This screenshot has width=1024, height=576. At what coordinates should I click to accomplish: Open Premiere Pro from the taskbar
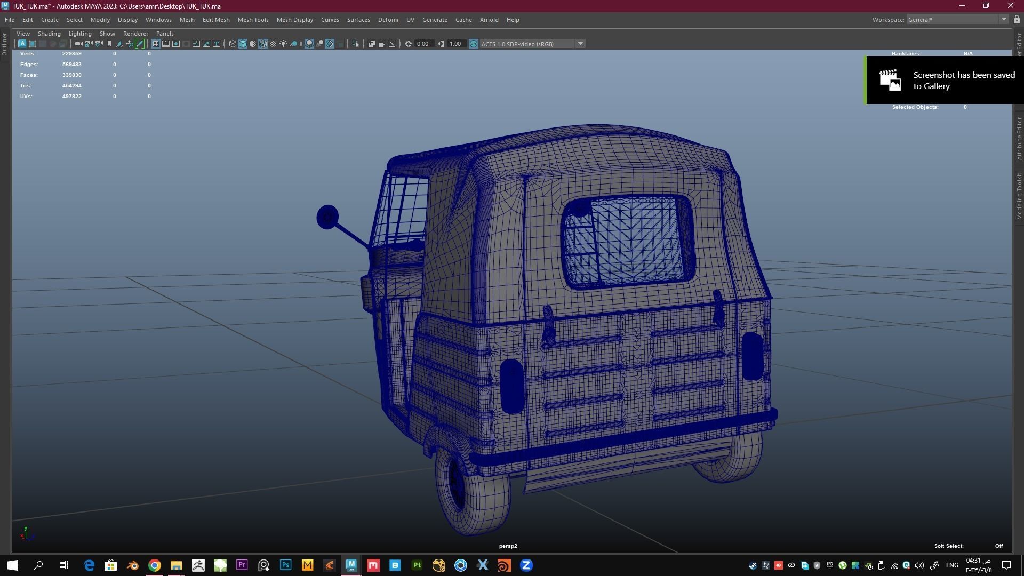pyautogui.click(x=242, y=565)
